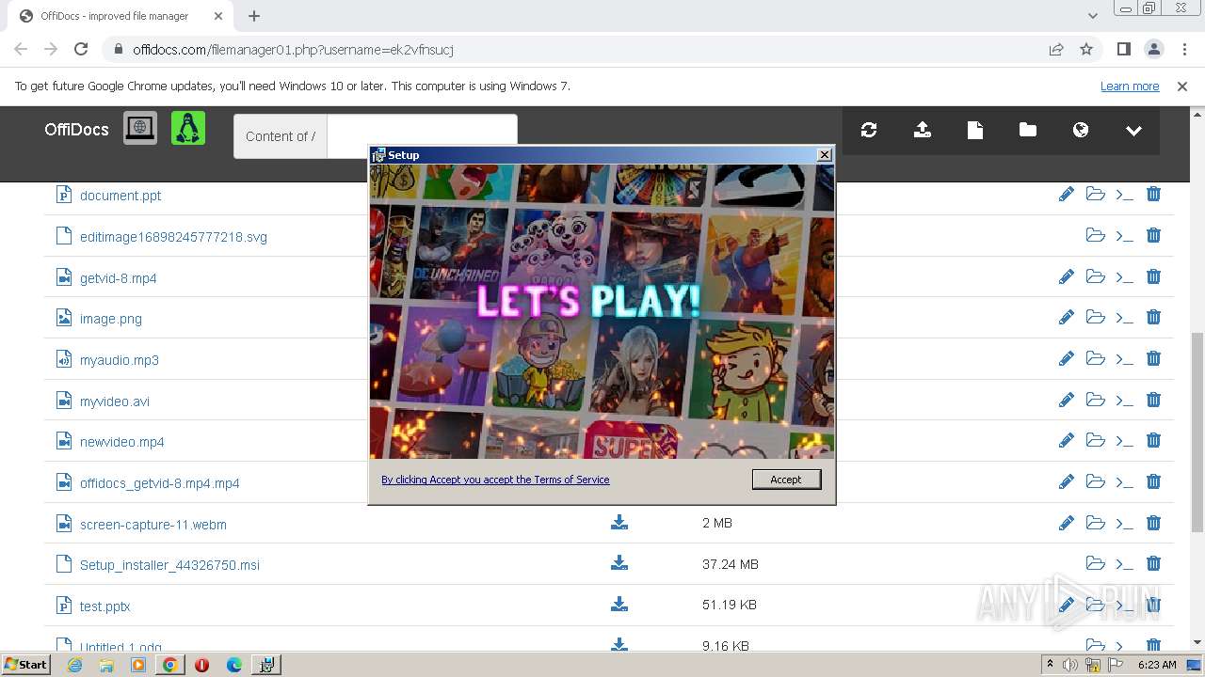
Task: Open Internet Explorer from the taskbar
Action: 75,665
